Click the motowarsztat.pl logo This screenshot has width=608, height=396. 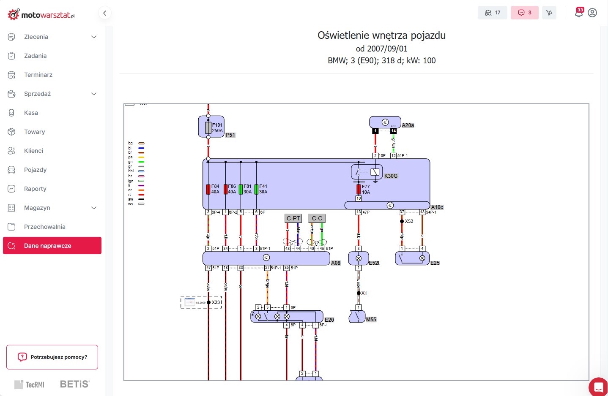pyautogui.click(x=41, y=15)
